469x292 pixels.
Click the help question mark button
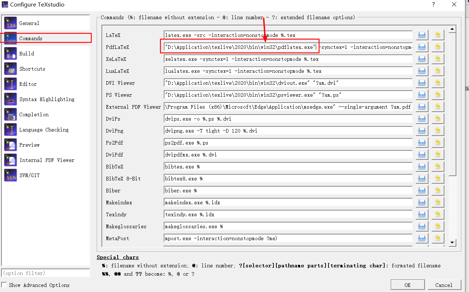434,5
